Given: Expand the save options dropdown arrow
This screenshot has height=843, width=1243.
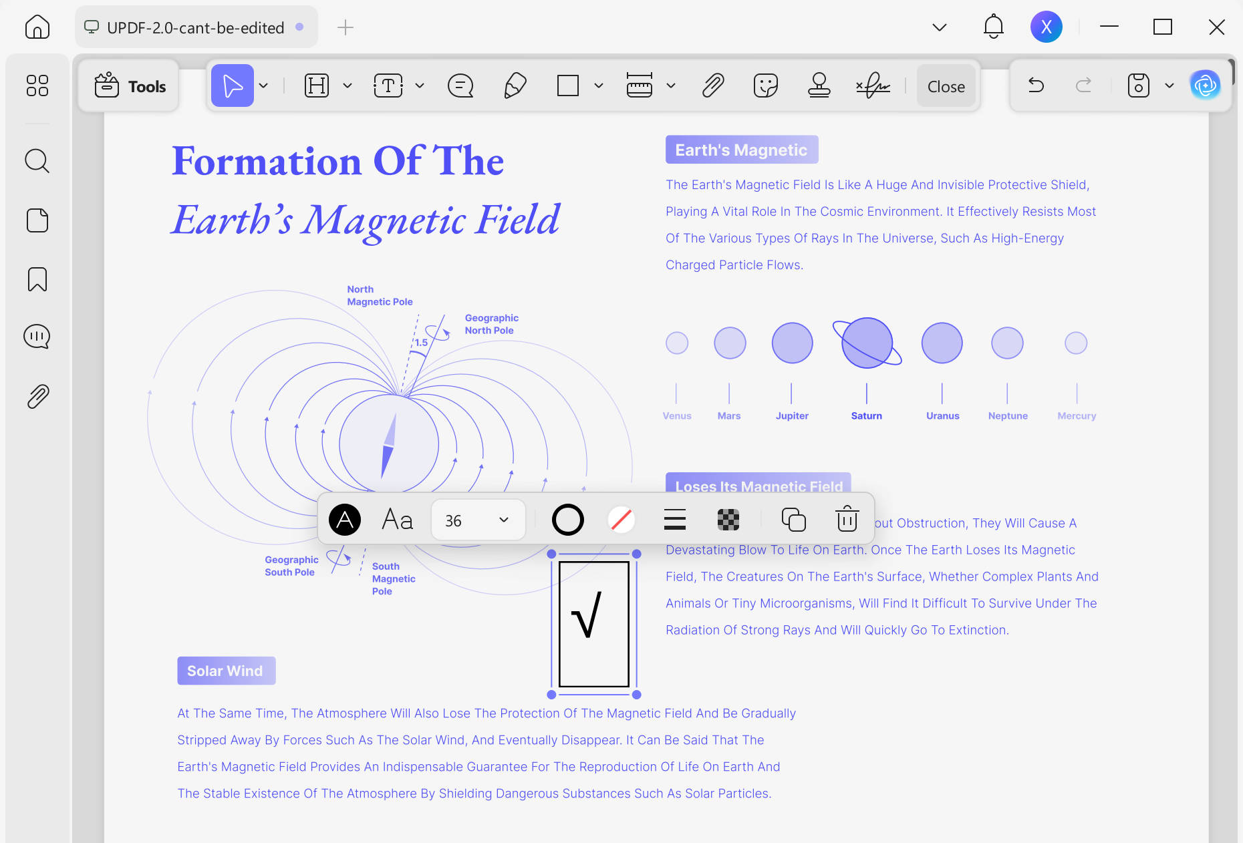Looking at the screenshot, I should 1169,86.
